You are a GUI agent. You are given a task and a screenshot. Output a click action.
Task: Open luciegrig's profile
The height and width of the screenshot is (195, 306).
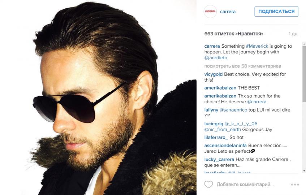pos(214,123)
